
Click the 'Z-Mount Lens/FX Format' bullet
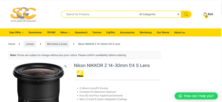tap(94, 88)
